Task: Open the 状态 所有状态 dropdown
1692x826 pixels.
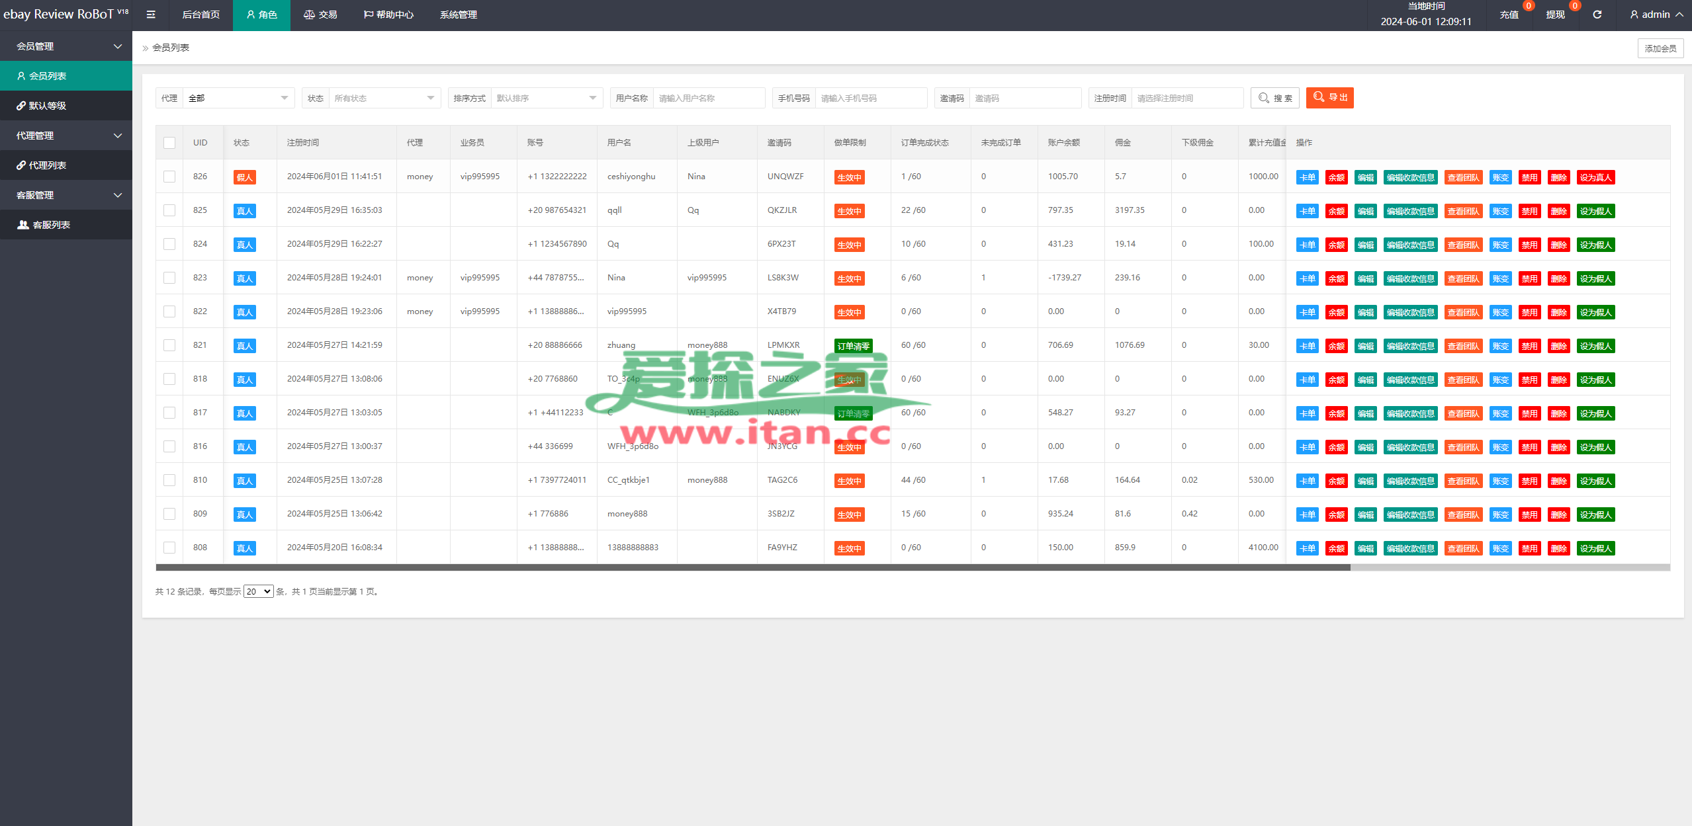Action: point(384,98)
